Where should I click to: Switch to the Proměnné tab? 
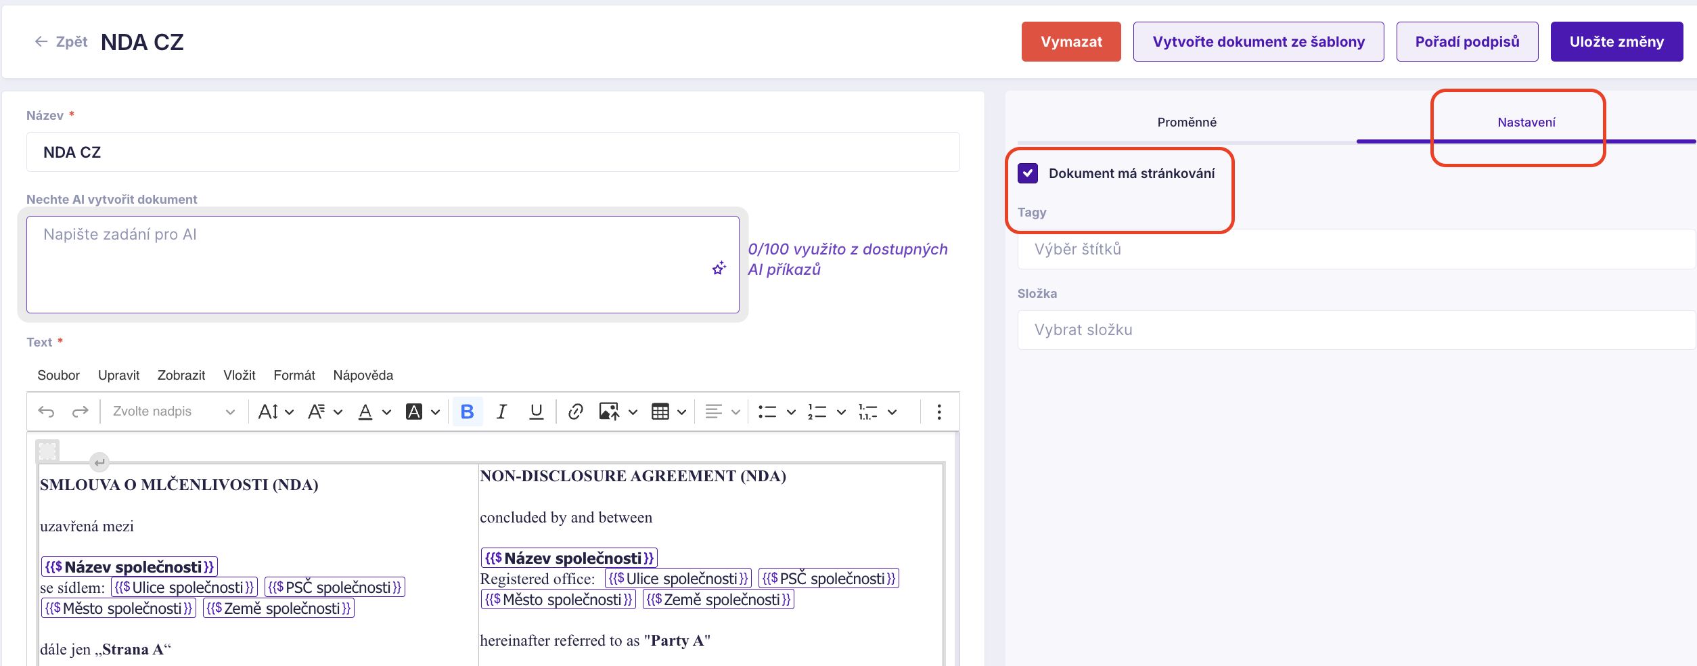pyautogui.click(x=1186, y=123)
